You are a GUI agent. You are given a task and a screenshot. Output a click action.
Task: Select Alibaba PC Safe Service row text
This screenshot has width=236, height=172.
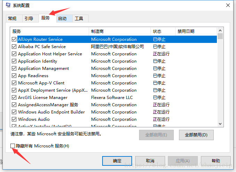point(42,47)
